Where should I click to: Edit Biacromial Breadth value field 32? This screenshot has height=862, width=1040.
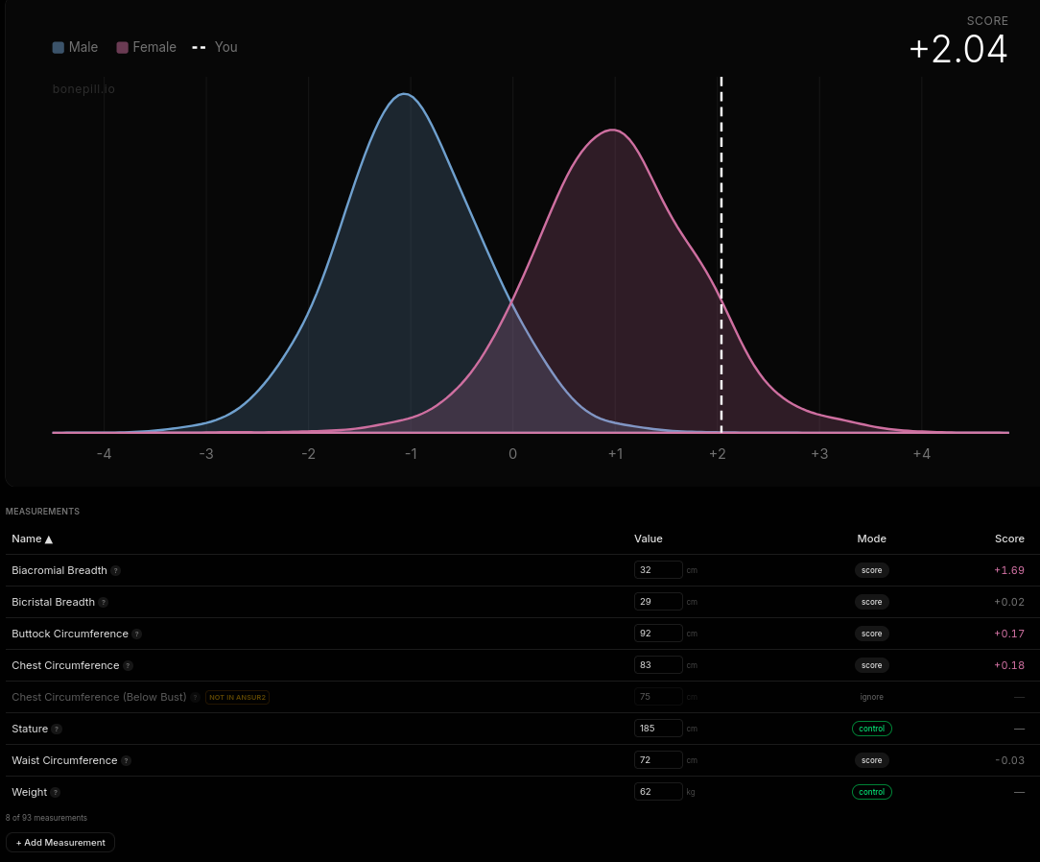click(658, 570)
